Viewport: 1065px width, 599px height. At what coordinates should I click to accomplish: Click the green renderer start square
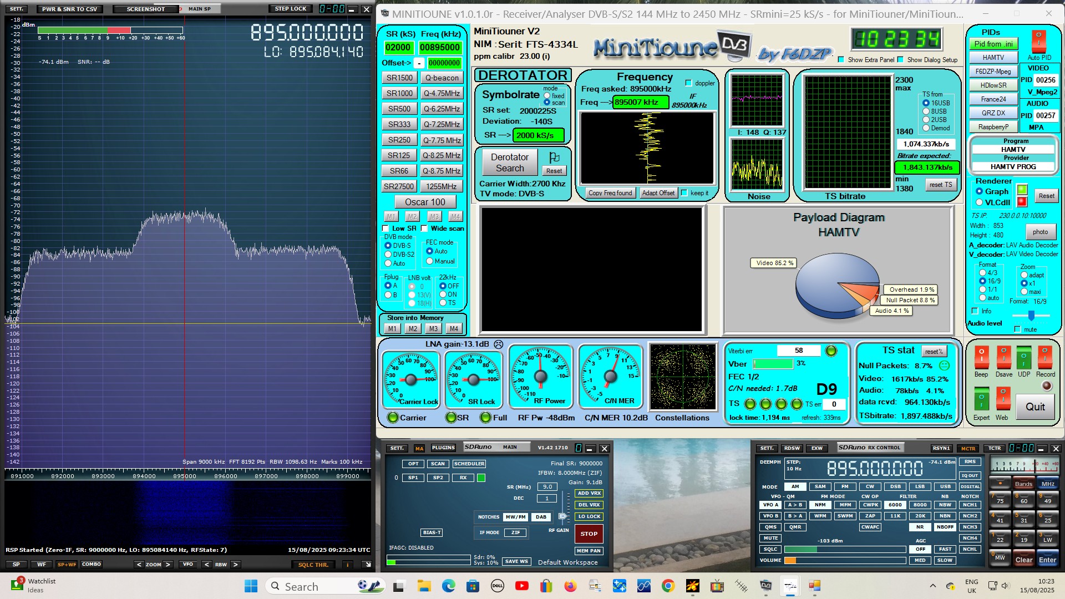click(1022, 190)
